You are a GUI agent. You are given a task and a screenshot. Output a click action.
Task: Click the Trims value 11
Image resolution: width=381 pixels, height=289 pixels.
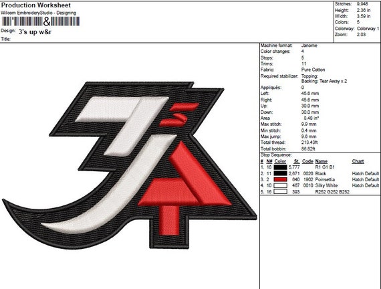tap(303, 64)
